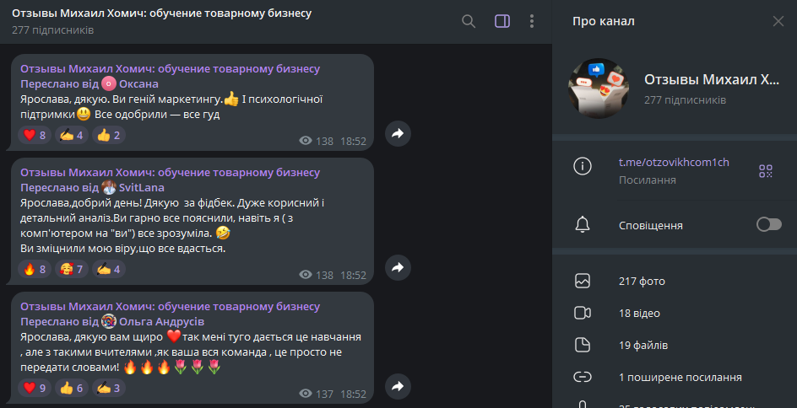Click the QR code icon next to channel link
Viewport: 797px width, 408px height.
coord(766,171)
